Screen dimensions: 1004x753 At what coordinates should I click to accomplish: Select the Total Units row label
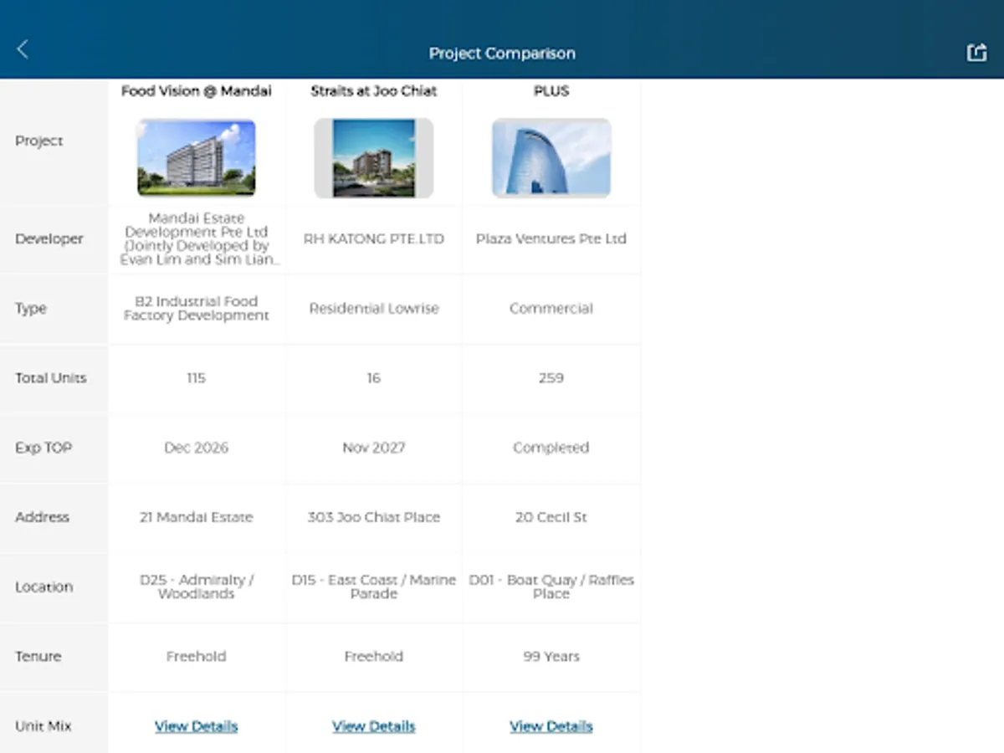pos(50,378)
